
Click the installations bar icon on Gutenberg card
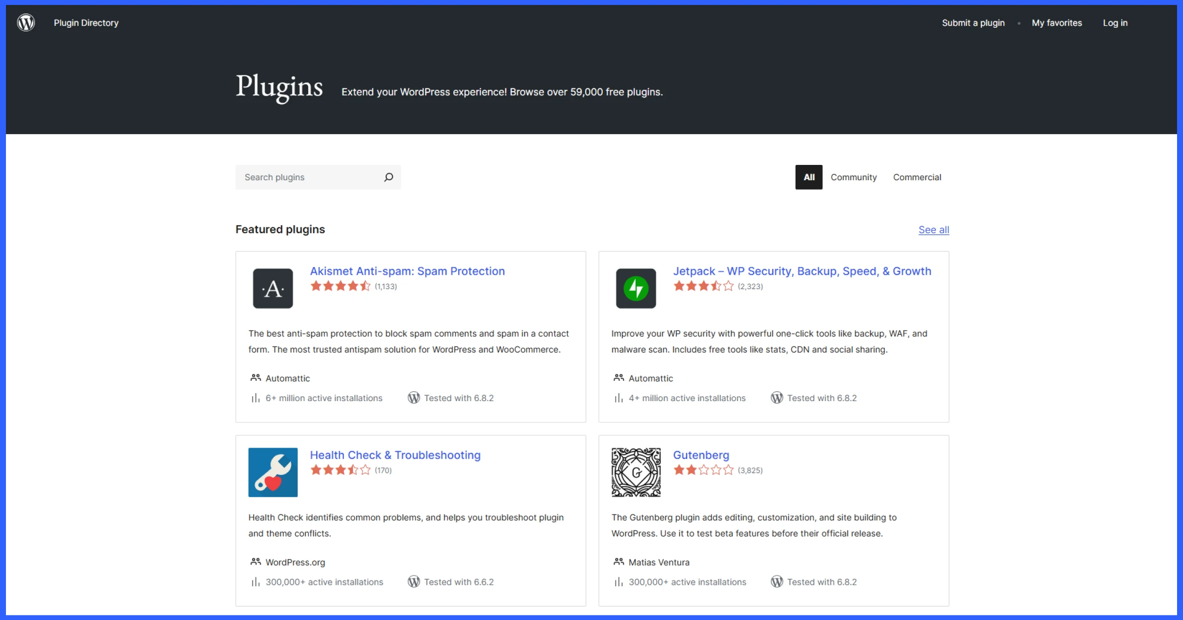click(x=619, y=582)
